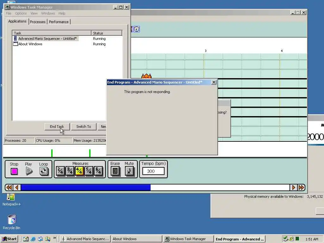Open Task Manager File menu

(x=9, y=13)
